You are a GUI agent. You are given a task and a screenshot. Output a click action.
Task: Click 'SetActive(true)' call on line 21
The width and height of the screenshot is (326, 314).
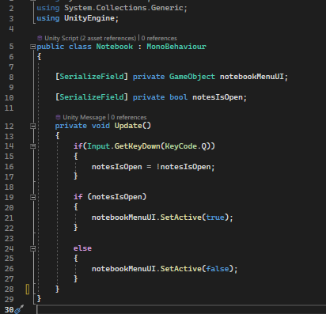point(195,218)
